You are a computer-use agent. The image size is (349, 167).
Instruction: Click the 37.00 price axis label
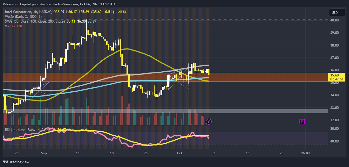pos(335,58)
